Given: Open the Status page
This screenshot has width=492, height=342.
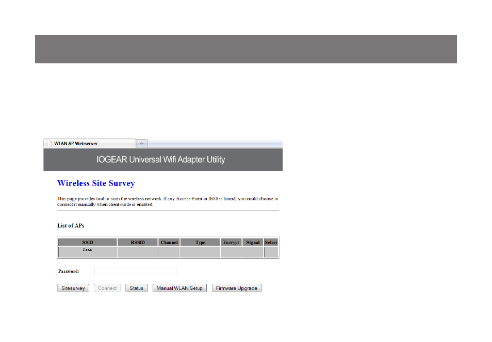Looking at the screenshot, I should coord(137,288).
